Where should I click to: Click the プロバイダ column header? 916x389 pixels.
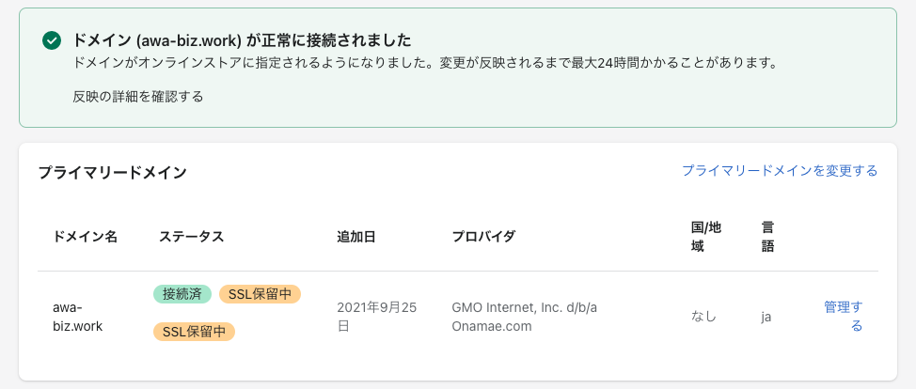(x=483, y=237)
